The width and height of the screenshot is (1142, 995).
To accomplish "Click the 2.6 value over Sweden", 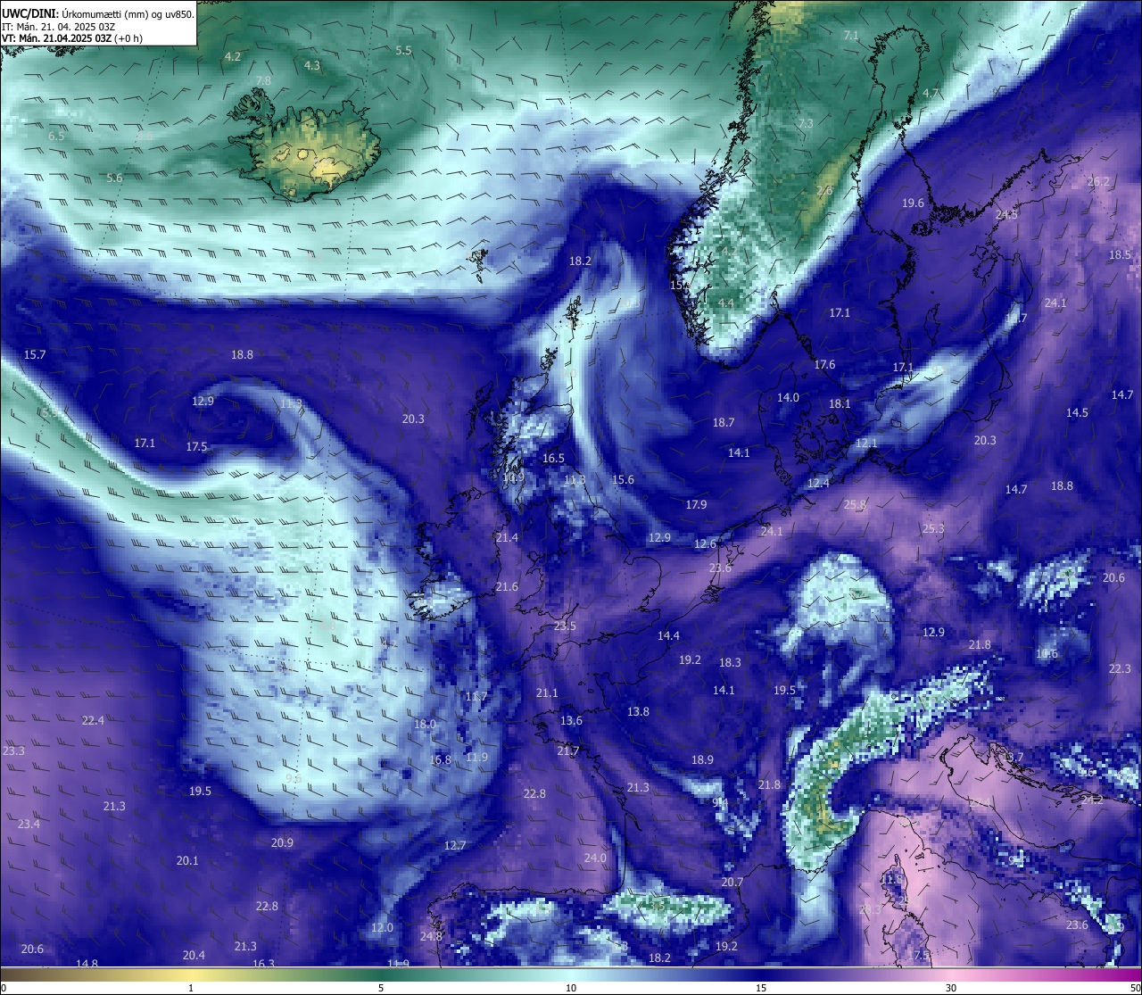I will pyautogui.click(x=824, y=191).
